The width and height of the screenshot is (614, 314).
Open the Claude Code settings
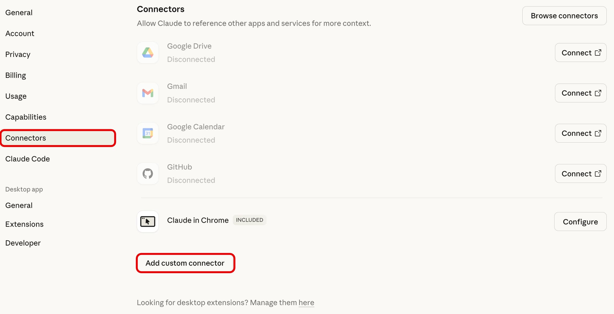pyautogui.click(x=27, y=159)
